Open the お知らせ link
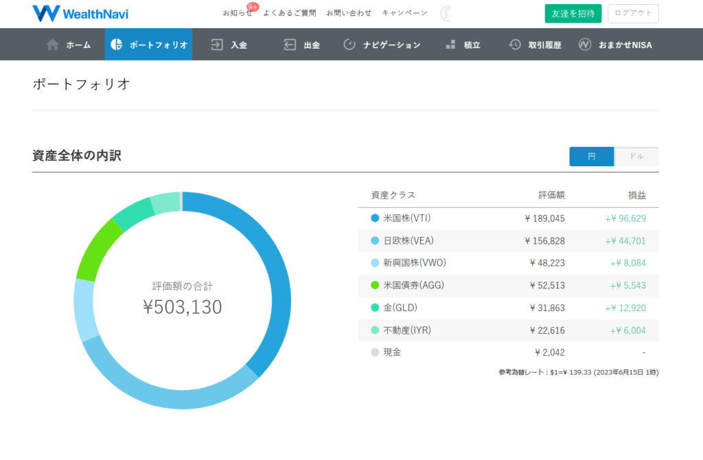703x460 pixels. 237,13
